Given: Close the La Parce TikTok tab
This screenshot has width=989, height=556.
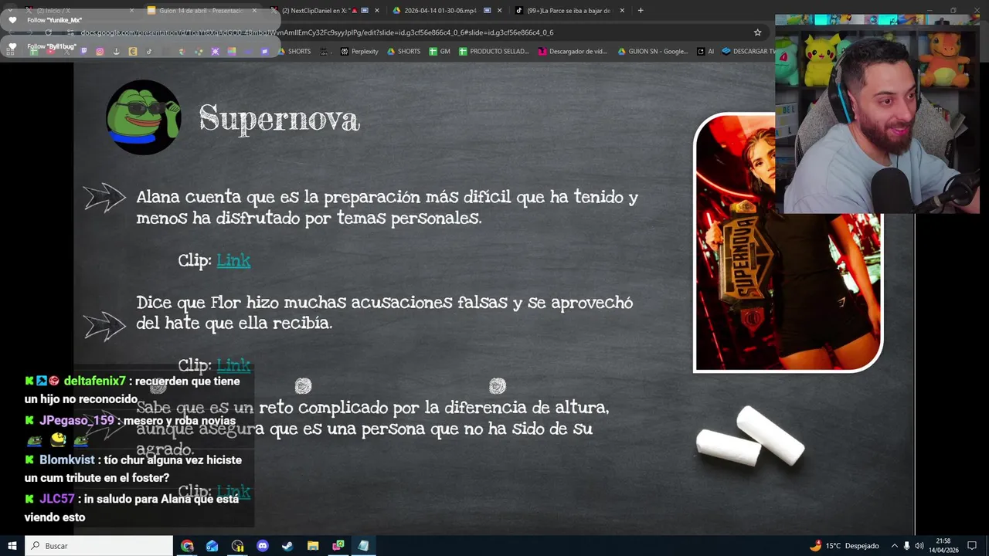Looking at the screenshot, I should 622,10.
